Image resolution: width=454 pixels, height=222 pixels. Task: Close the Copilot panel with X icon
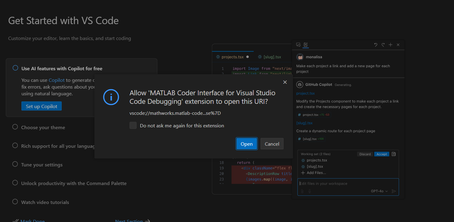tap(398, 45)
